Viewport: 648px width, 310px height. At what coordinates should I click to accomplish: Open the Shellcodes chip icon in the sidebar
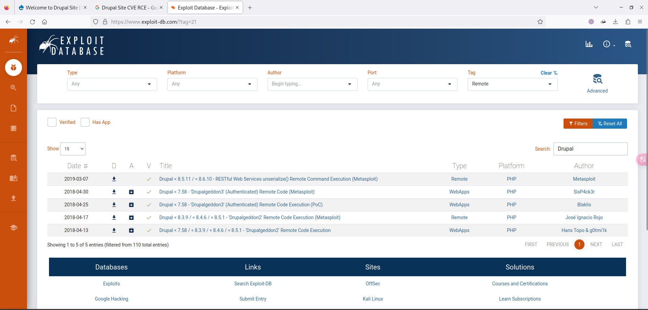[x=14, y=128]
